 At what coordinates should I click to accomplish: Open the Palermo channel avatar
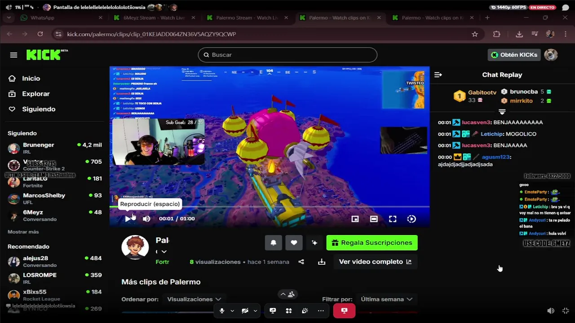pyautogui.click(x=135, y=247)
